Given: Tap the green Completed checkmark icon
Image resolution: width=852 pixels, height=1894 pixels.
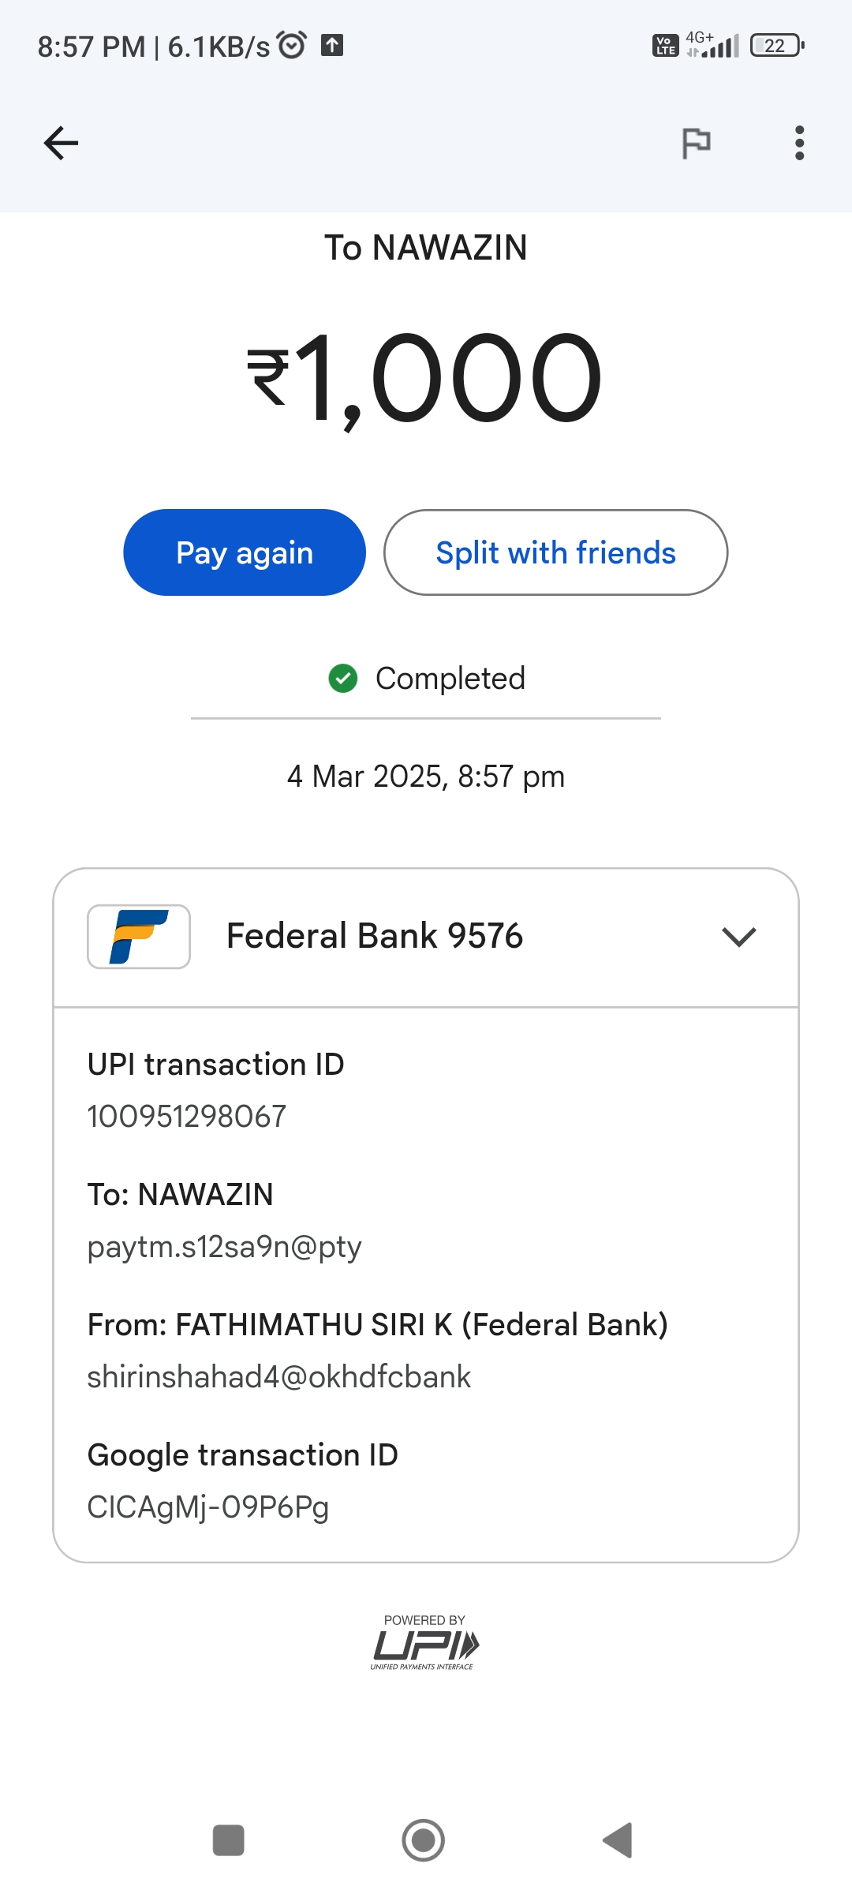Looking at the screenshot, I should pos(343,678).
